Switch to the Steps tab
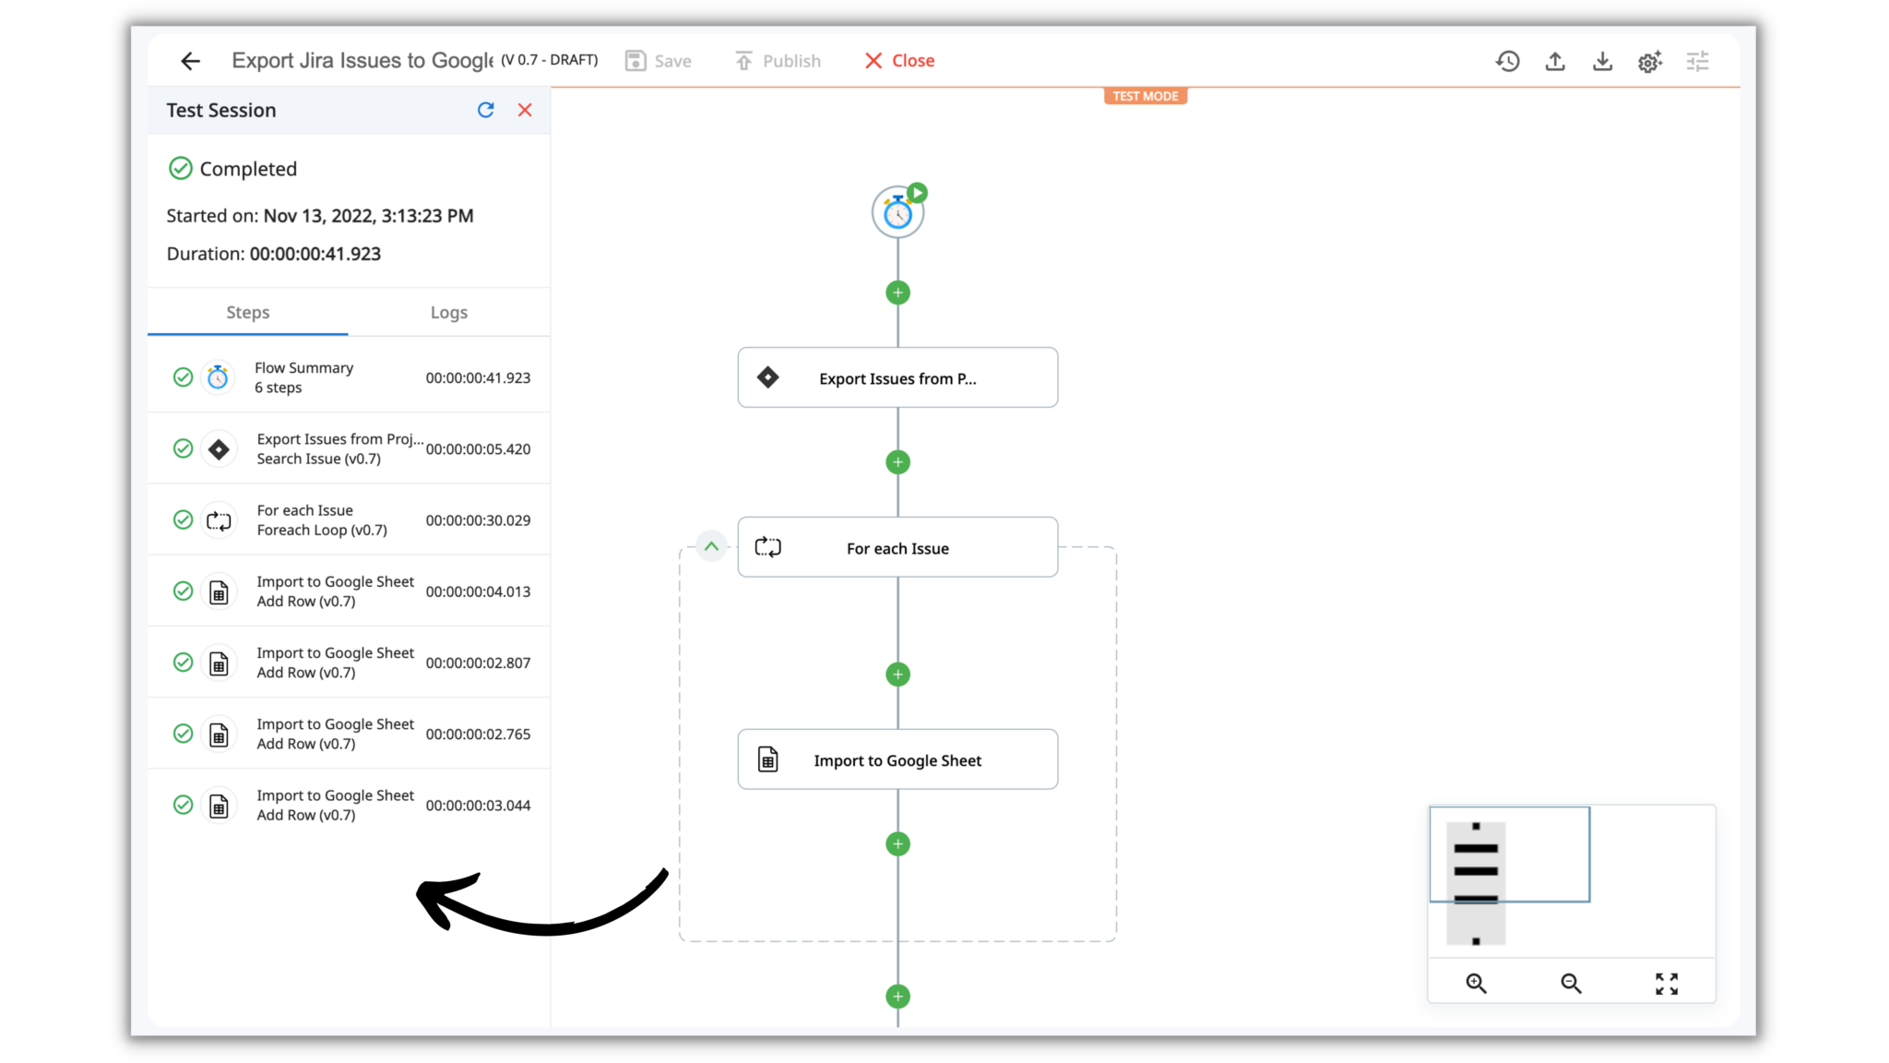1889x1063 pixels. [247, 312]
